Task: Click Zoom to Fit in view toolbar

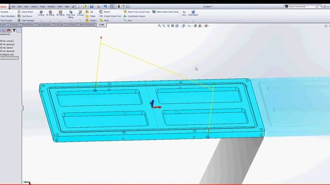Action: click(159, 26)
